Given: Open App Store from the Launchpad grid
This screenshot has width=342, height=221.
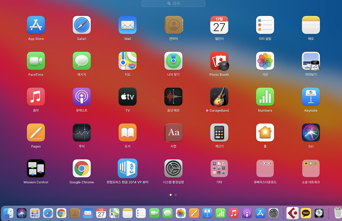Looking at the screenshot, I should tap(36, 25).
